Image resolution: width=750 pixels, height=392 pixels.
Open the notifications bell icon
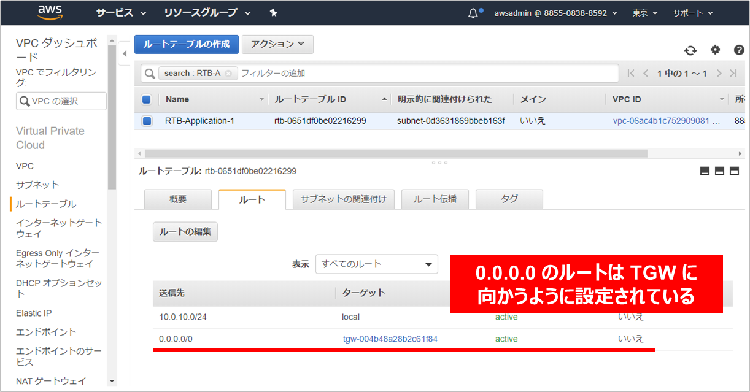[x=473, y=13]
